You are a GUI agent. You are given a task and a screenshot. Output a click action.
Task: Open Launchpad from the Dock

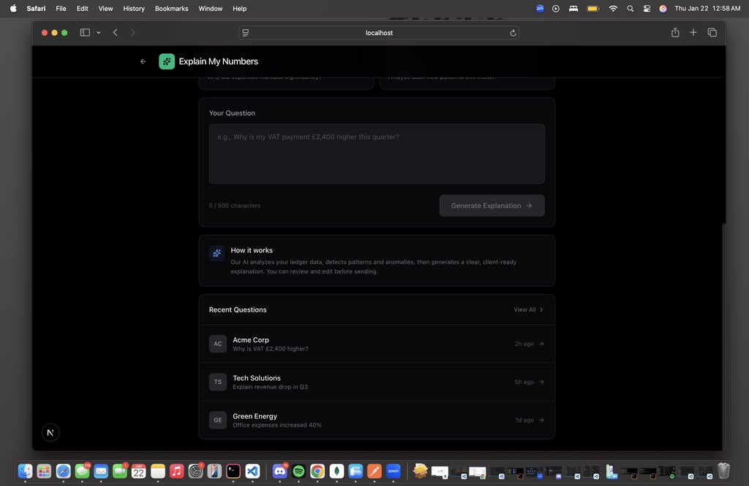(x=44, y=471)
